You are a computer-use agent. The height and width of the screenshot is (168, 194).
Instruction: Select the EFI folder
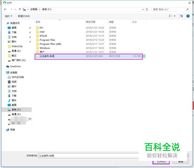coord(41,28)
